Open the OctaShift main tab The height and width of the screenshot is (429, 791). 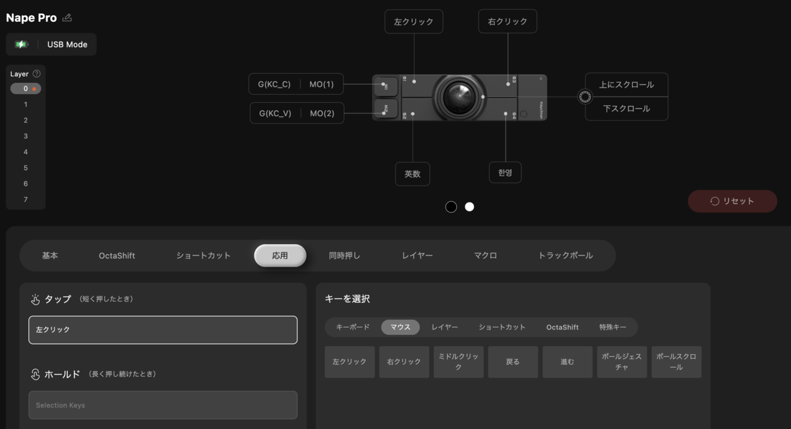coord(117,255)
